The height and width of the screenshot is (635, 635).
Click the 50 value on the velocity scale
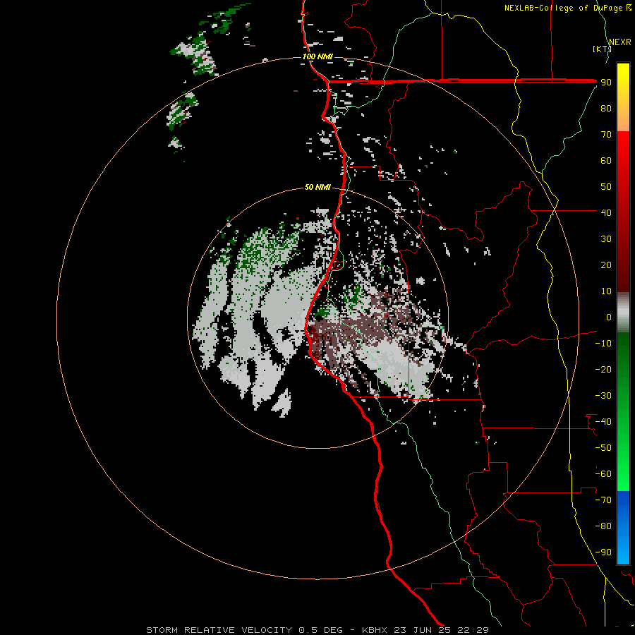pyautogui.click(x=606, y=187)
